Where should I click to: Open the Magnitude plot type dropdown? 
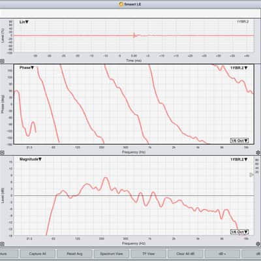pyautogui.click(x=31, y=159)
